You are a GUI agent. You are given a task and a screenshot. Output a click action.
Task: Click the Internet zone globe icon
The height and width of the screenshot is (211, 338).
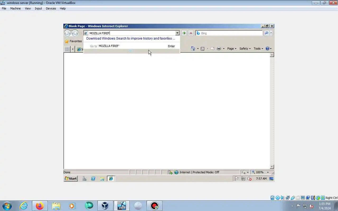176,172
